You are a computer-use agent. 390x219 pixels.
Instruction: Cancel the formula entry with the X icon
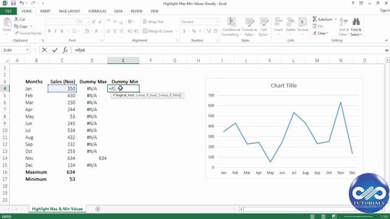coord(44,50)
